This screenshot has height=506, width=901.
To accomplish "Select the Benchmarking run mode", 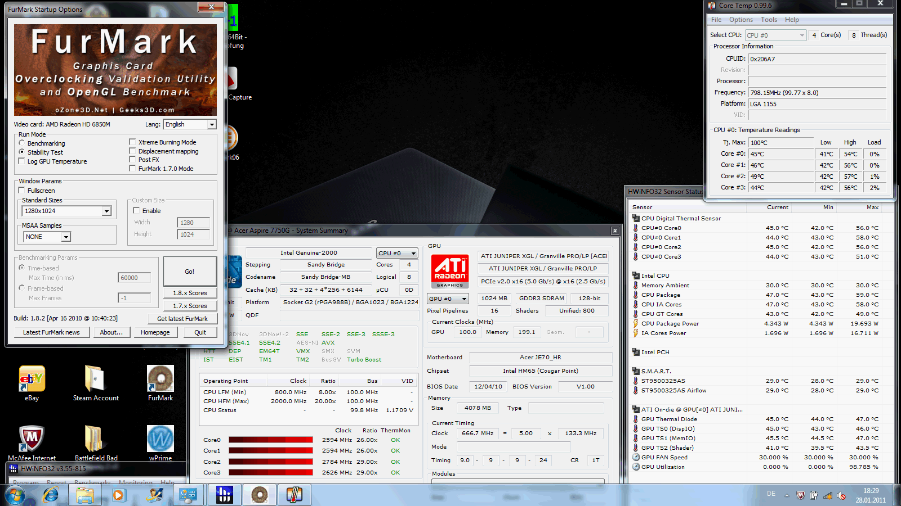I will tap(22, 143).
